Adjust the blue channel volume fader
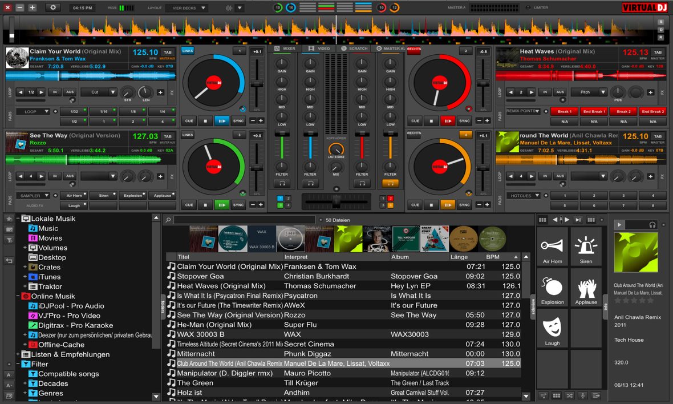Image resolution: width=673 pixels, height=404 pixels. tap(310, 146)
